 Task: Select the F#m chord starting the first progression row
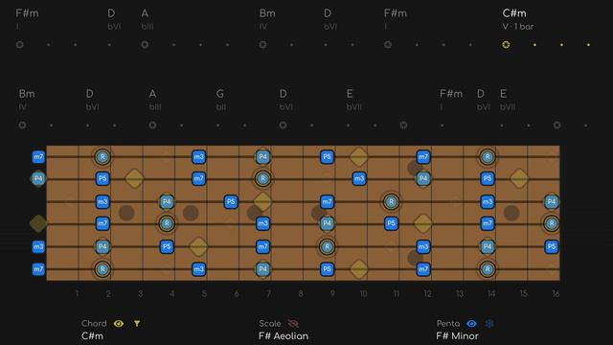(28, 13)
